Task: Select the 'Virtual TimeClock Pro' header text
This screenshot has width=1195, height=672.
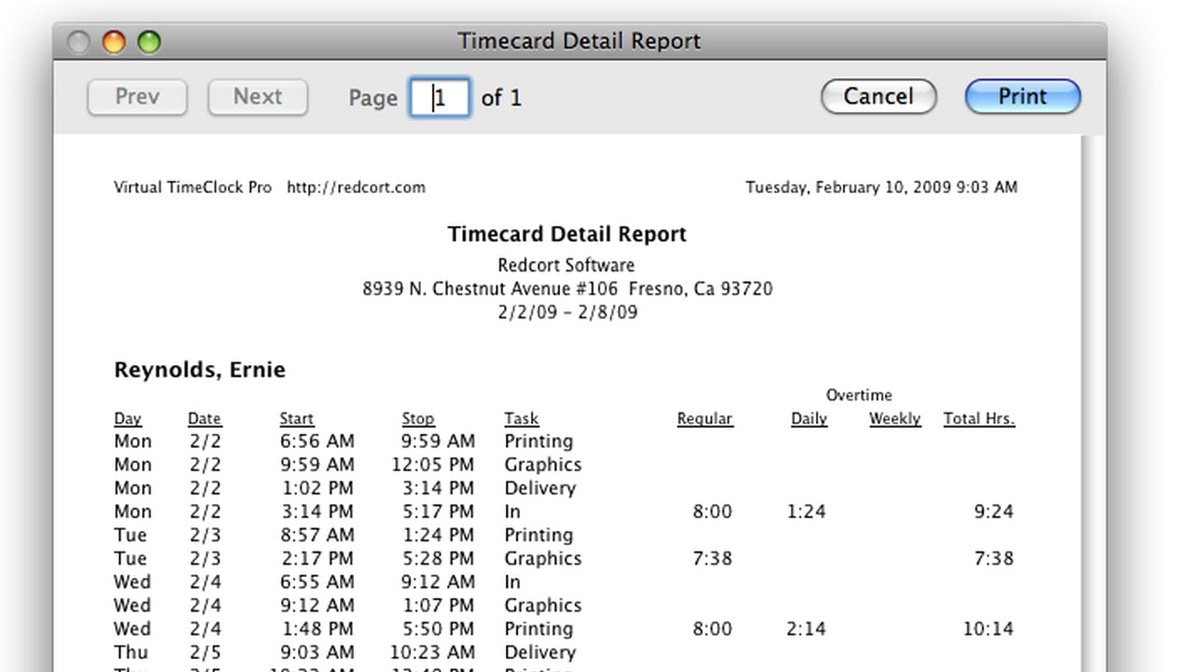Action: tap(192, 187)
